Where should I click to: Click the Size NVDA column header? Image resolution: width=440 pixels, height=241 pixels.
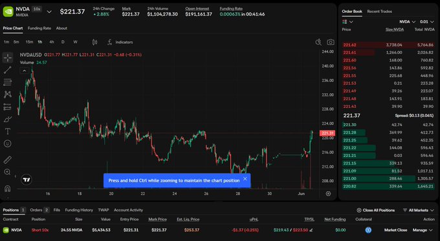pyautogui.click(x=395, y=30)
